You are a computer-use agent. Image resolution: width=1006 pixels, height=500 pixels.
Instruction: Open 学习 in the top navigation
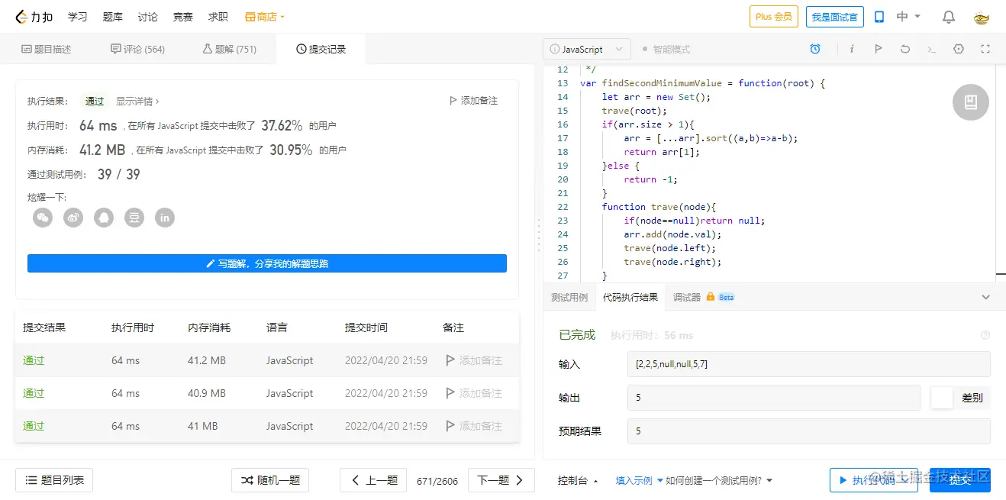pyautogui.click(x=77, y=17)
